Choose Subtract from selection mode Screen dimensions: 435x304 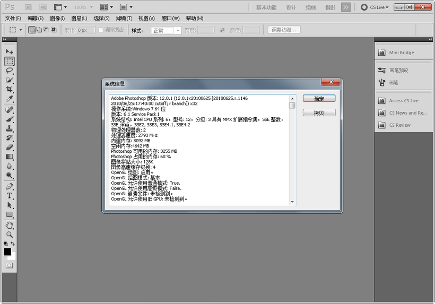tap(46, 30)
